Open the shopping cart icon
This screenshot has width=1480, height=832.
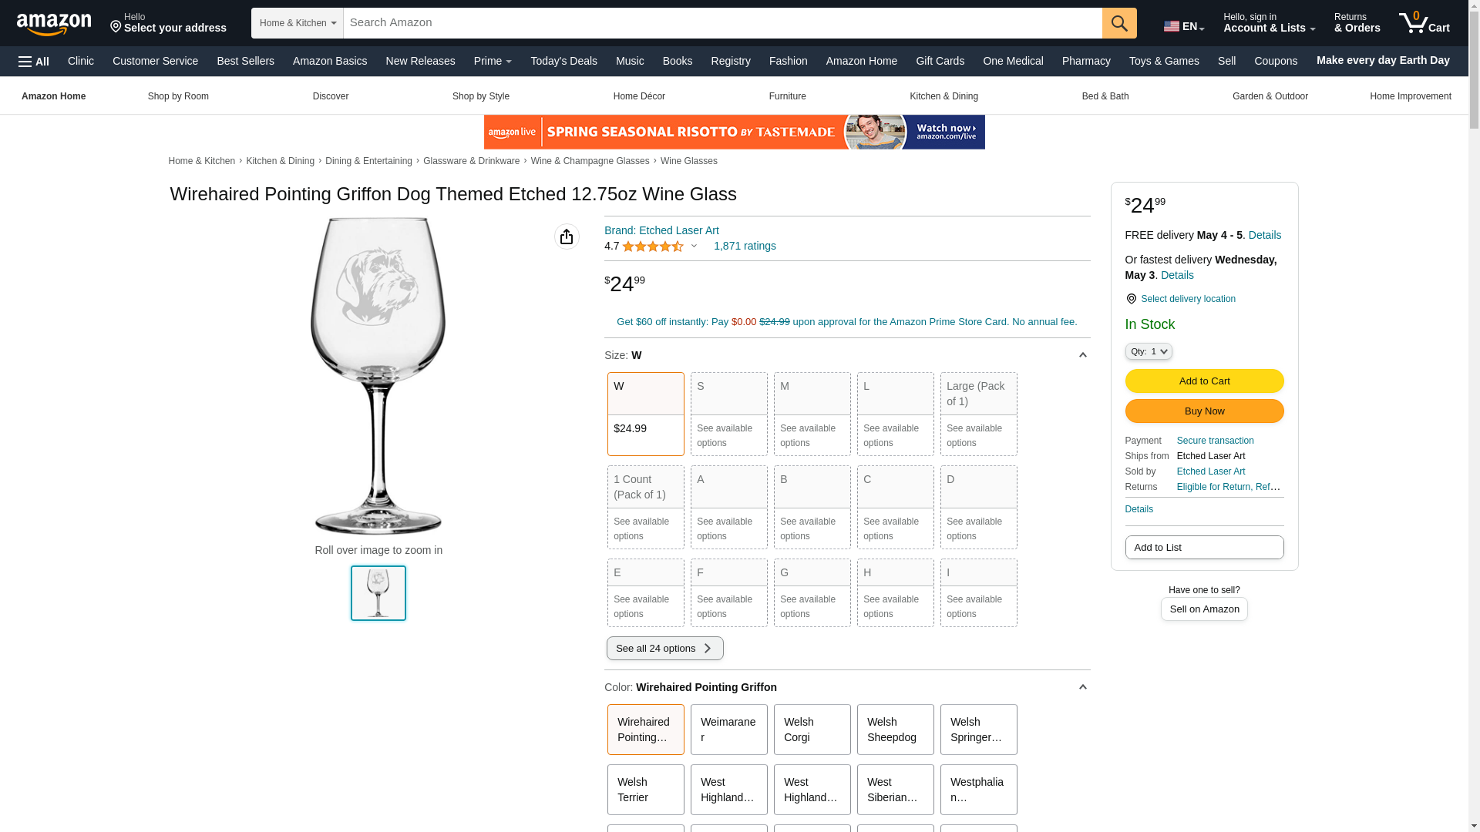(x=1424, y=23)
